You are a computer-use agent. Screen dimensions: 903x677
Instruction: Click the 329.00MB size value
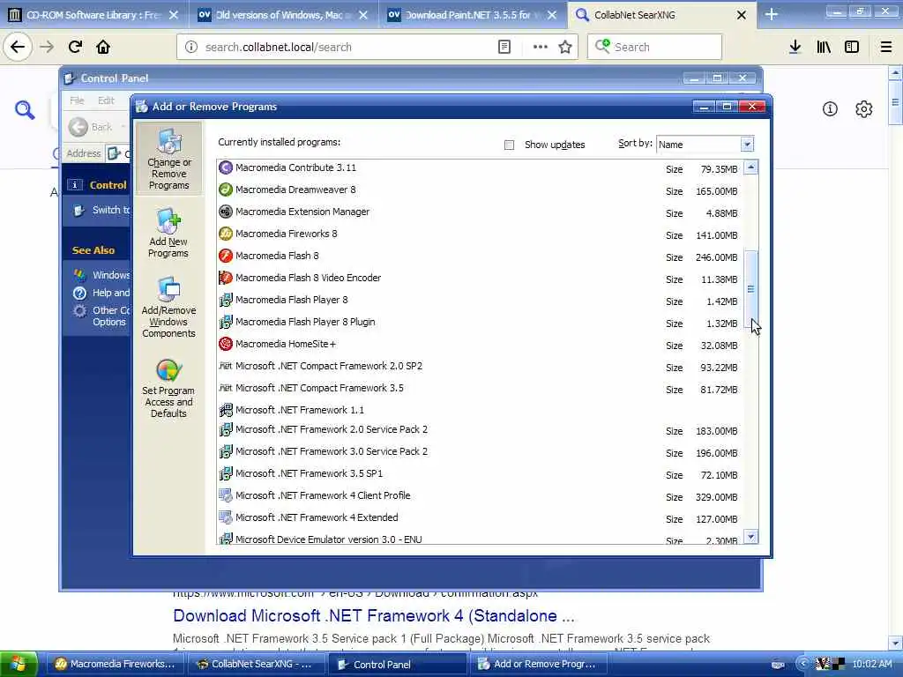coord(716,497)
